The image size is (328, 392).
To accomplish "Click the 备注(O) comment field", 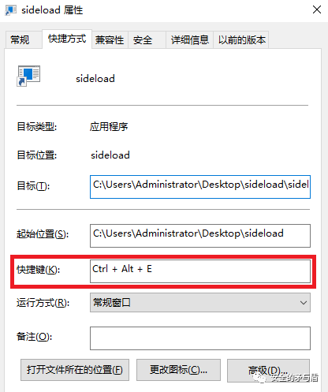I will coord(200,338).
